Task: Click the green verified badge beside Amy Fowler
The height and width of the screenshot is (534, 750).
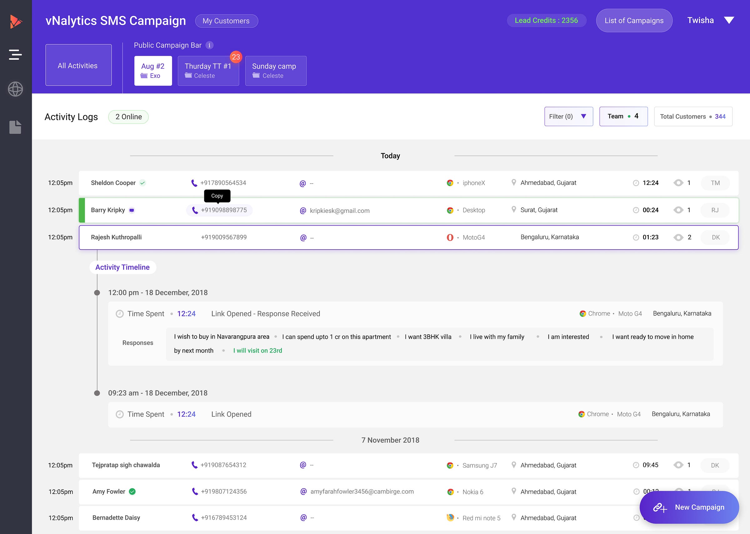Action: [x=132, y=491]
